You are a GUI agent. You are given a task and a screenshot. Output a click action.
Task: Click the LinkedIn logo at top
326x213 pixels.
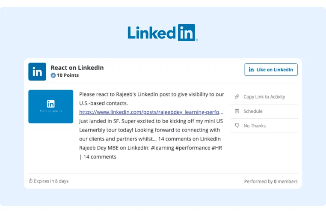163,33
